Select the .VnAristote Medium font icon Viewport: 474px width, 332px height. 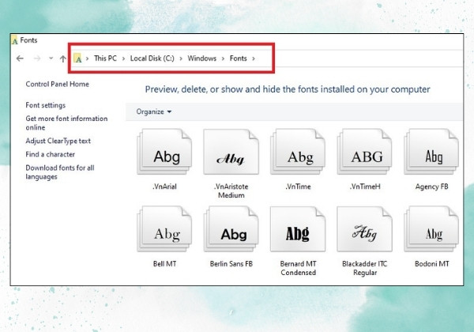(x=231, y=152)
